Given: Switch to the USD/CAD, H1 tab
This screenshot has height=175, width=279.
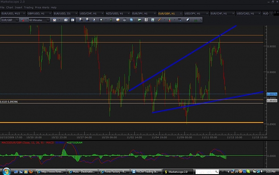Looking at the screenshot, I should point(248,13).
